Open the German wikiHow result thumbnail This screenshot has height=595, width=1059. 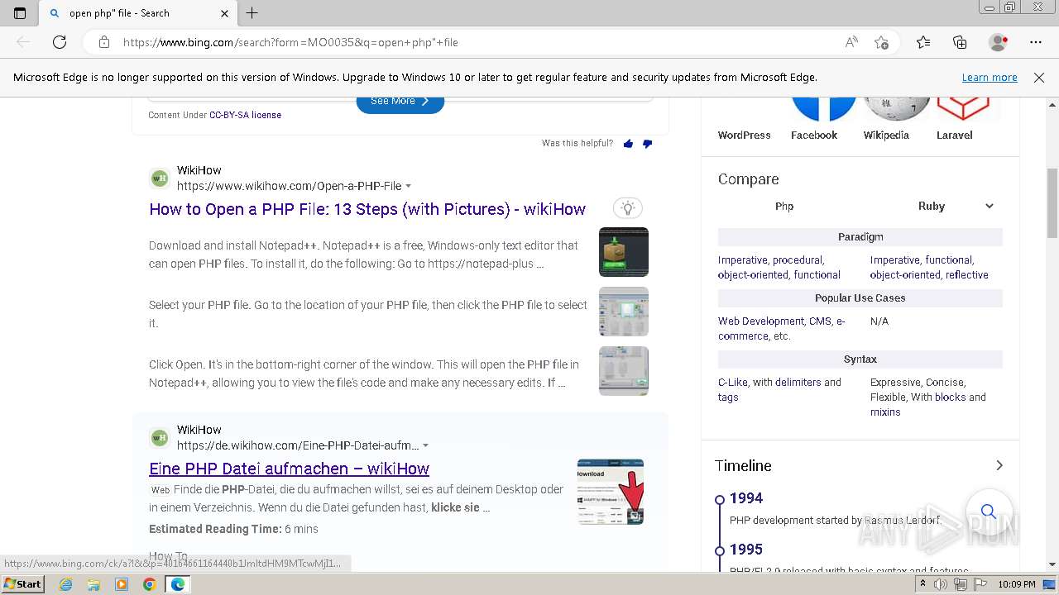(x=611, y=492)
